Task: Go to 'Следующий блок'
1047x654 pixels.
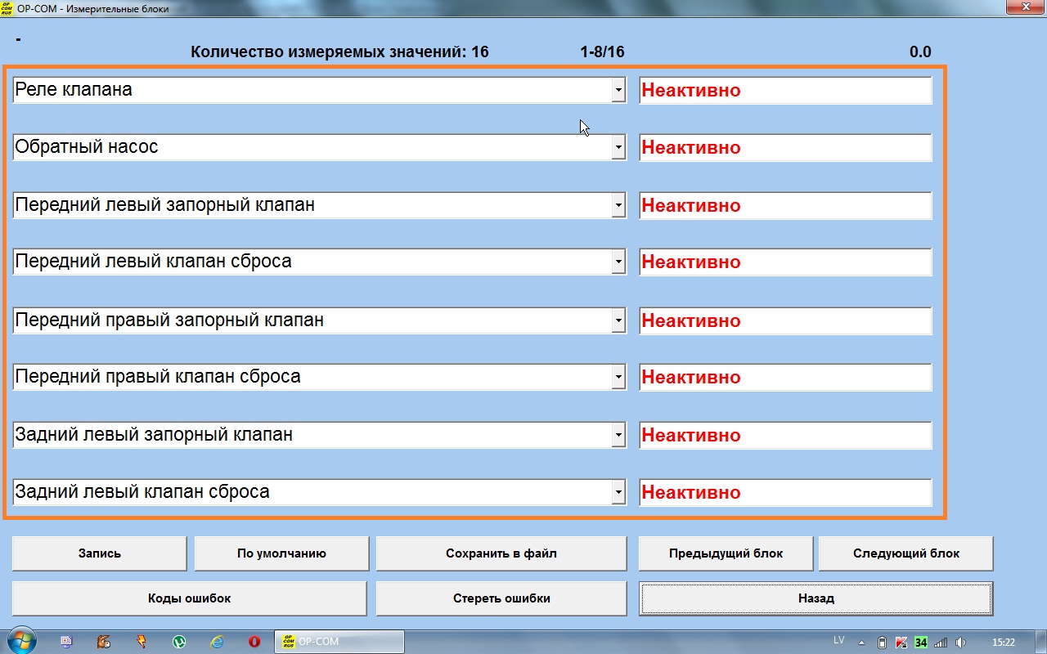Action: pos(905,553)
